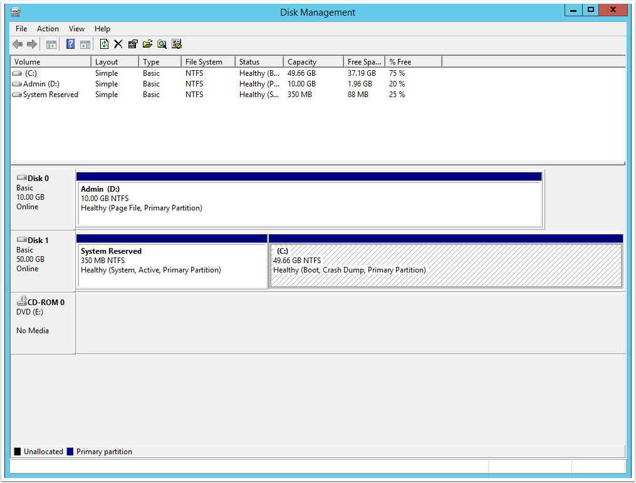636x483 pixels.
Task: Click the 1.96 GB free space cell
Action: click(360, 84)
